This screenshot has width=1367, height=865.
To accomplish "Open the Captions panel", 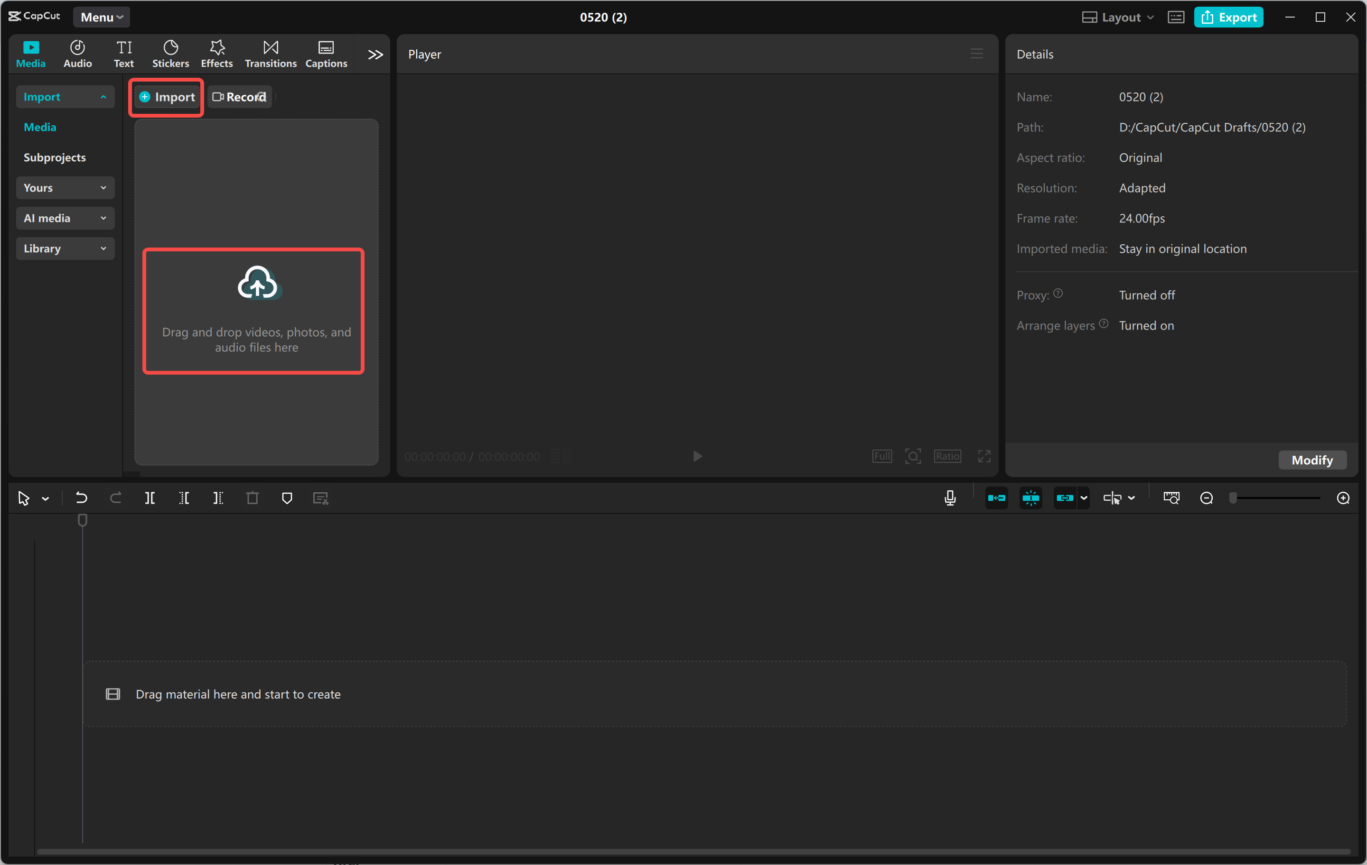I will 326,53.
